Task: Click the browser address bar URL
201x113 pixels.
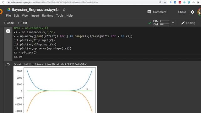Action: 54,2
